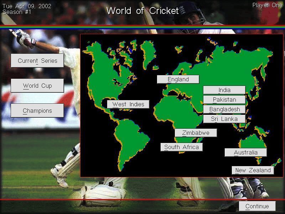This screenshot has height=214, width=285.
Task: Choose the India country button
Action: click(224, 90)
